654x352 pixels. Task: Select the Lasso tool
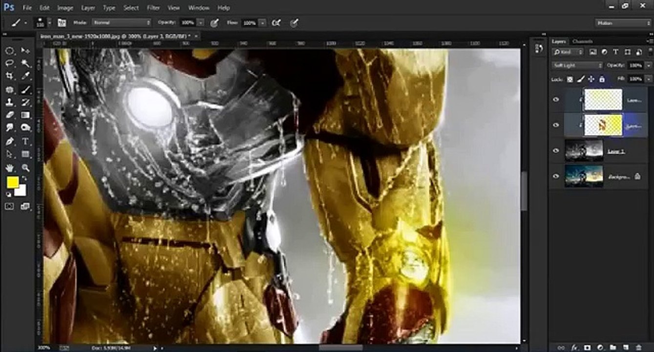point(9,64)
